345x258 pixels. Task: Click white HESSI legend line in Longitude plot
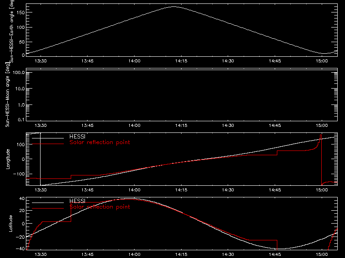click(48, 138)
